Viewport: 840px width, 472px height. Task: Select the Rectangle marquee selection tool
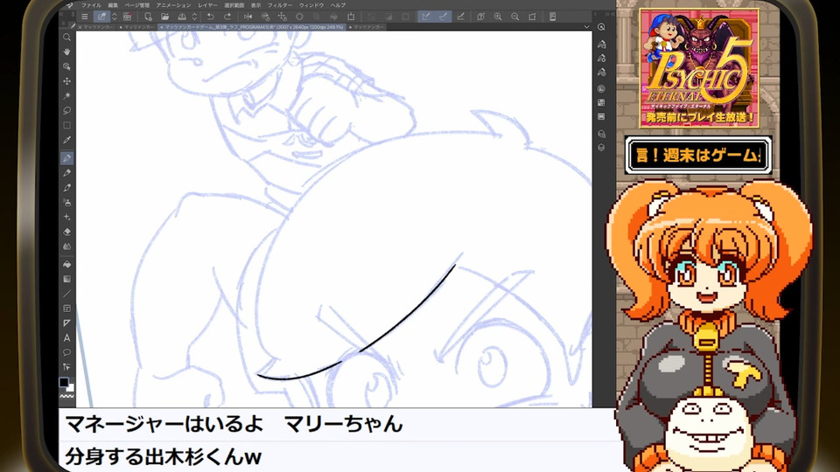pyautogui.click(x=67, y=125)
